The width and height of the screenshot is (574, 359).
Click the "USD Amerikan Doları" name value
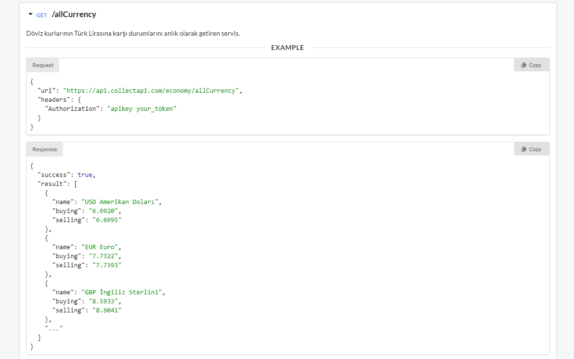pyautogui.click(x=120, y=202)
